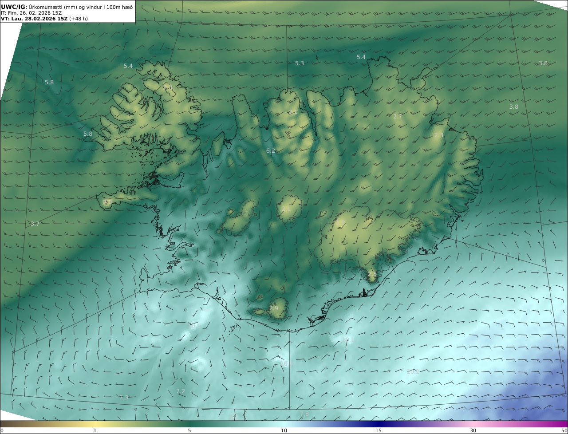568x434 pixels.
Task: Click the "7.3" value on the map
Action: click(x=124, y=397)
